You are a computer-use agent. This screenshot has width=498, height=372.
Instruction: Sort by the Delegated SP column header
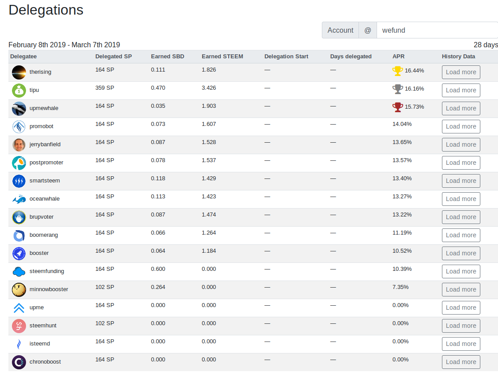coord(113,57)
